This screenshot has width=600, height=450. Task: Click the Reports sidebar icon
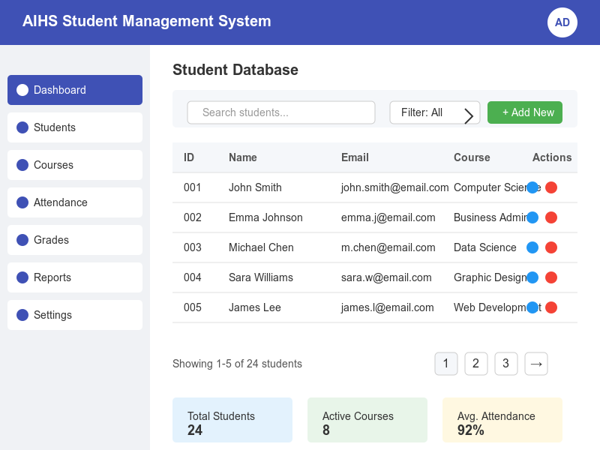[x=22, y=277]
